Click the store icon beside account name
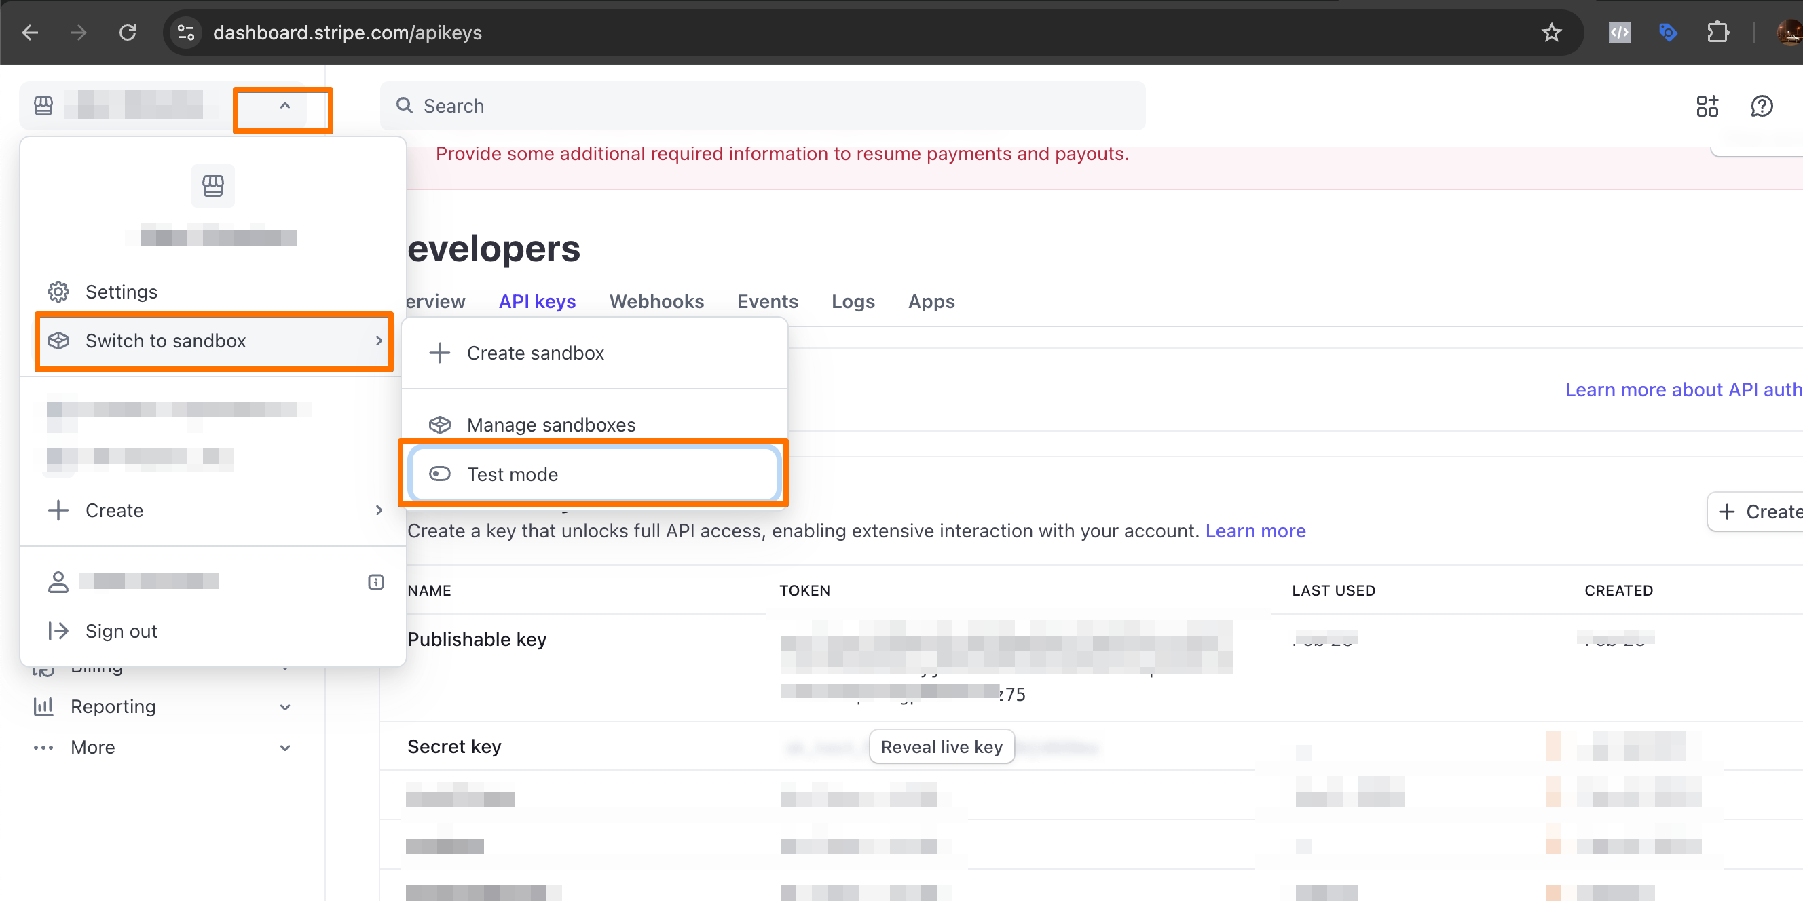1803x901 pixels. [43, 106]
